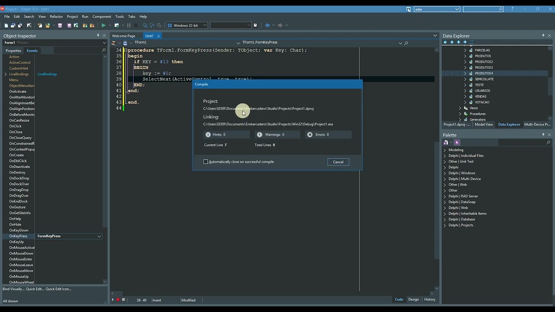
Task: Switch to the History tab
Action: coord(430,299)
